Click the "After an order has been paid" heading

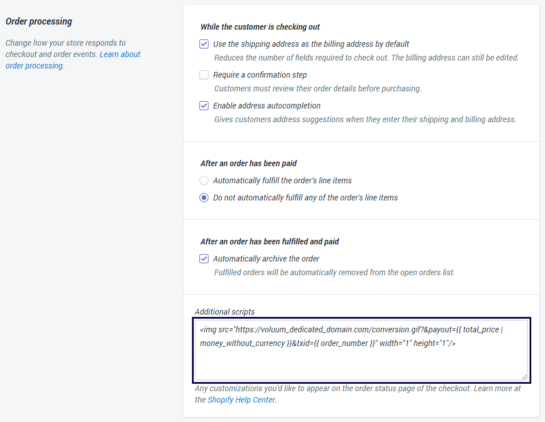point(249,163)
